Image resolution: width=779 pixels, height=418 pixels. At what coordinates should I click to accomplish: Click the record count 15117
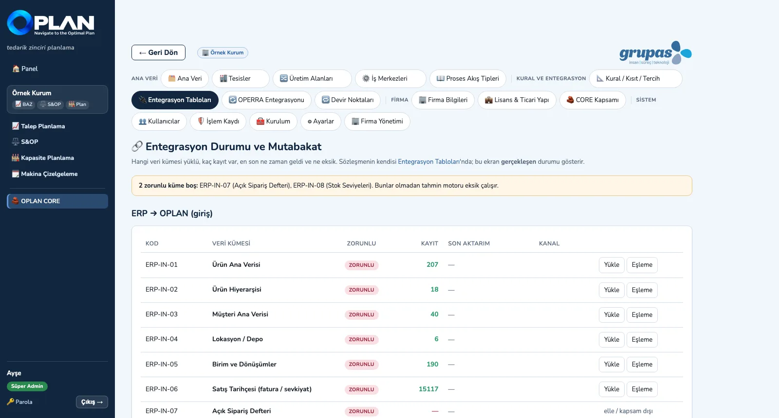[x=428, y=389]
